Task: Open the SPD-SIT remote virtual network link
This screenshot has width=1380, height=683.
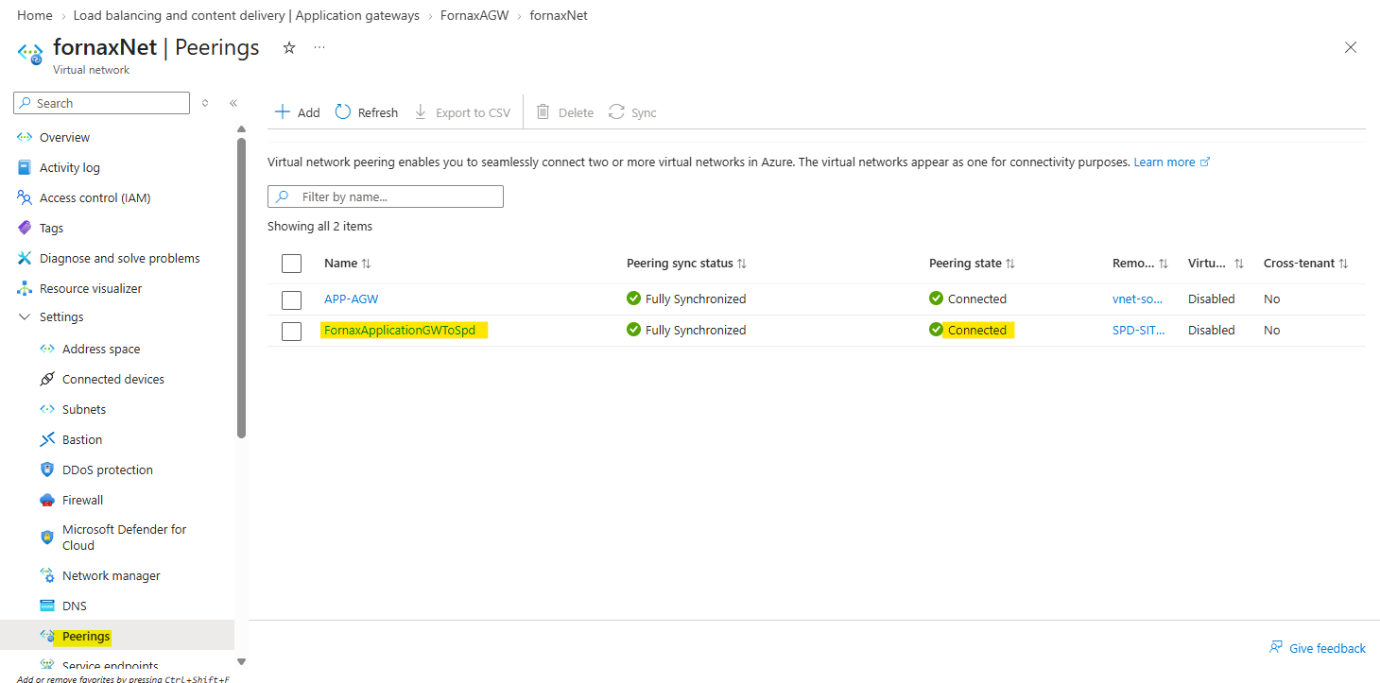Action: [x=1139, y=330]
